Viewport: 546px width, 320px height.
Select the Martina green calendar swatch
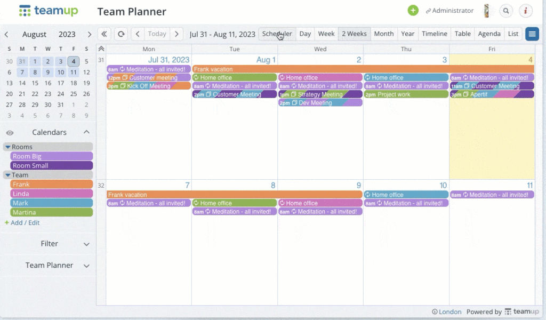click(x=51, y=213)
